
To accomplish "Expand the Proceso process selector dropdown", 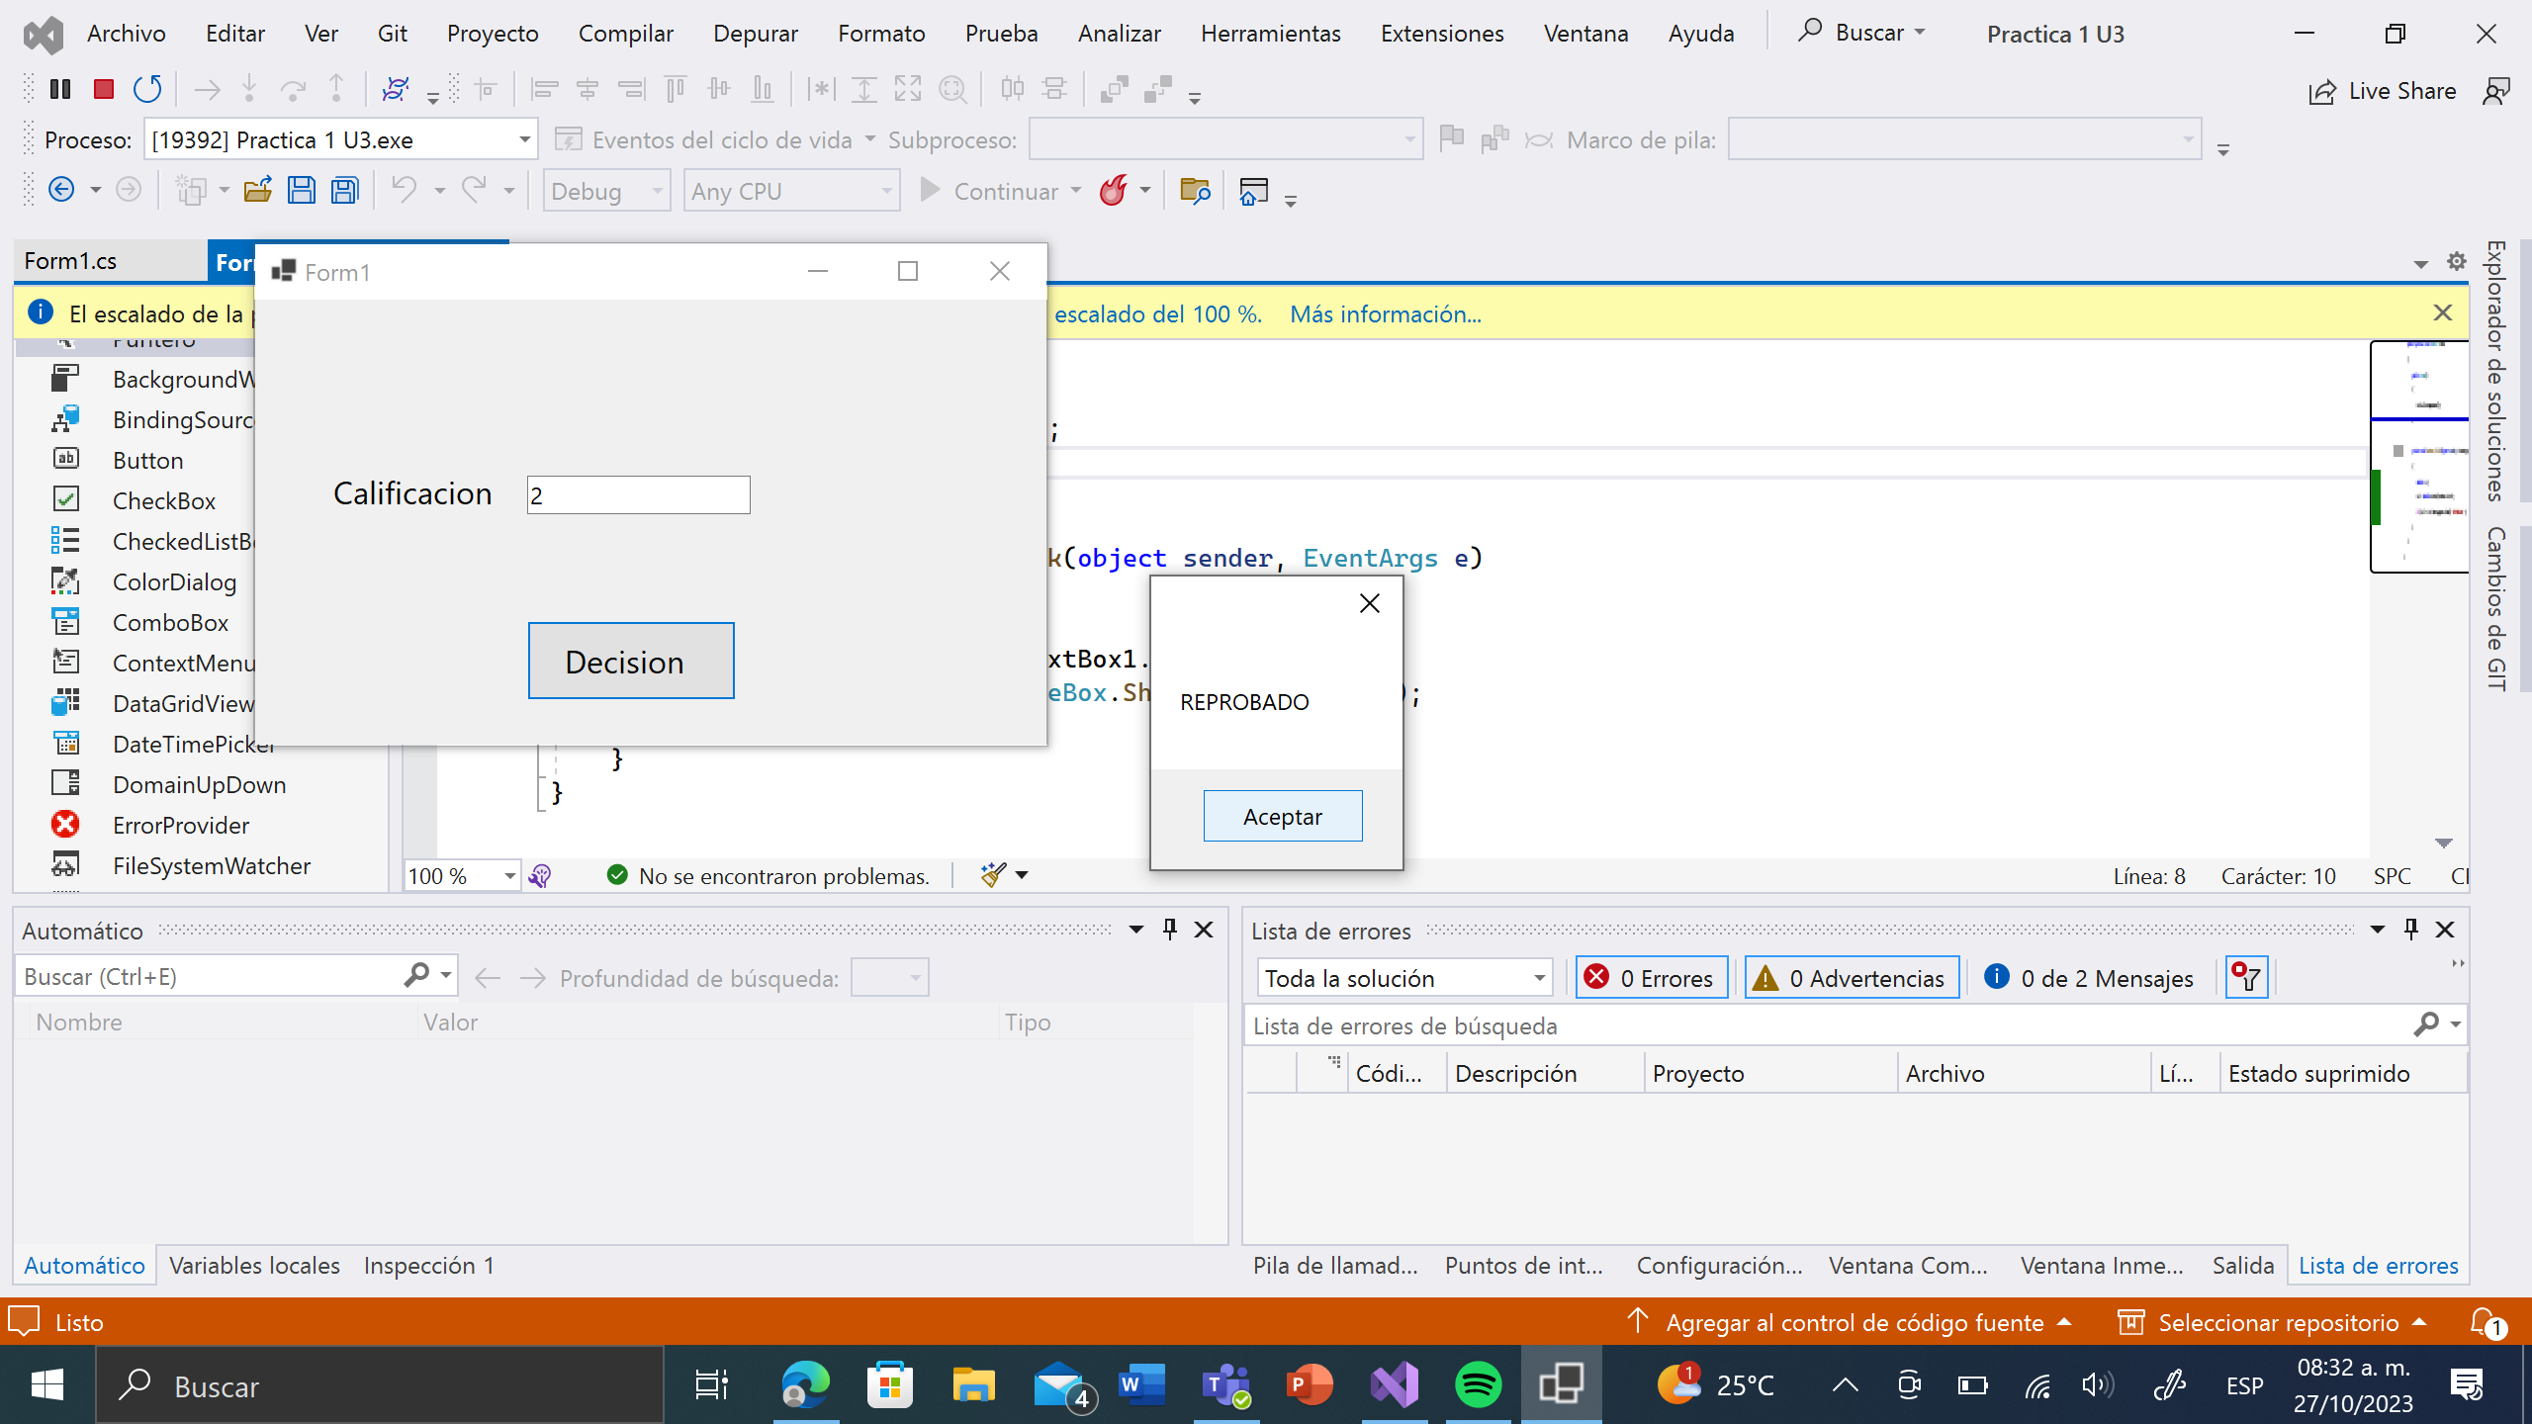I will (x=523, y=138).
